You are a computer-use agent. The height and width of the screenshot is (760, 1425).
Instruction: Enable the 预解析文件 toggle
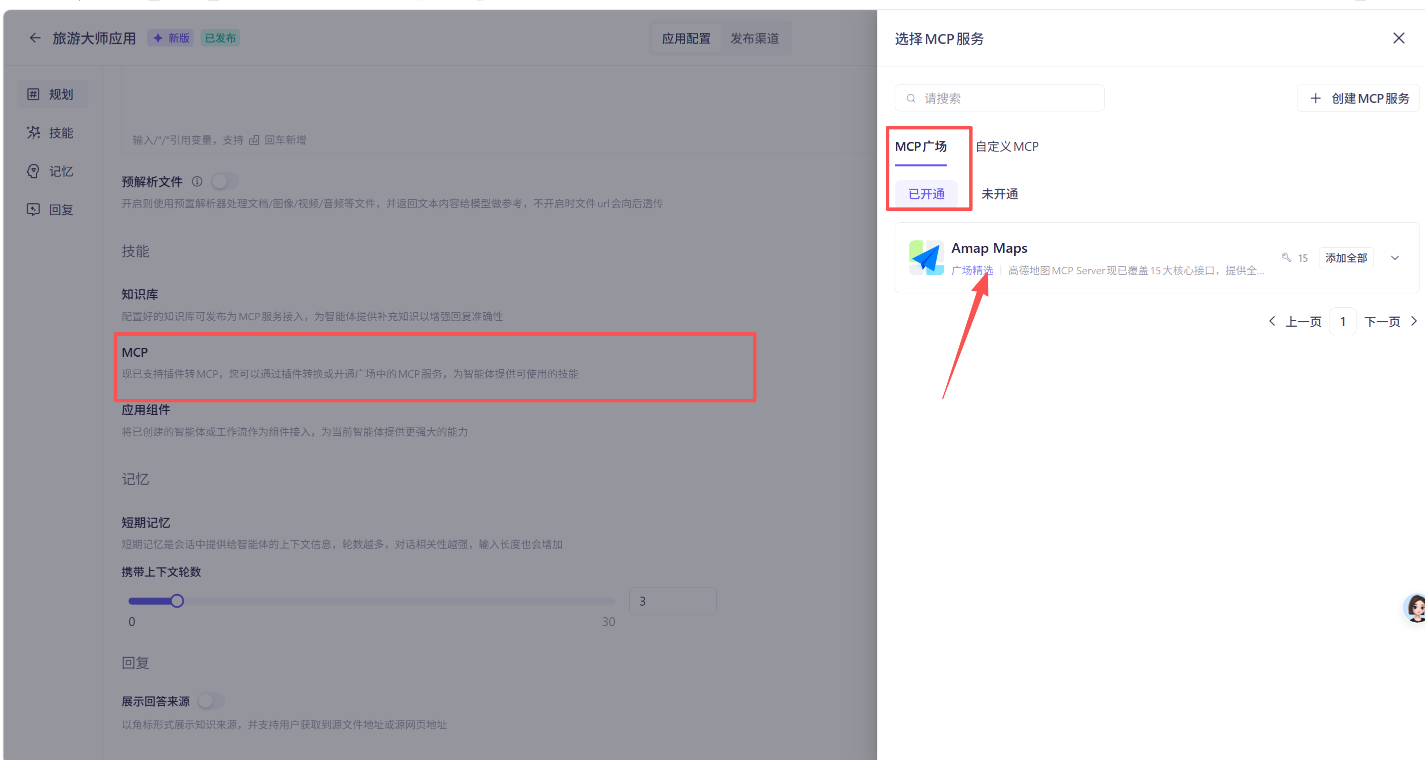tap(225, 181)
